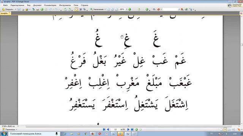Click the rotate counterclockwise icon
The image size is (243, 136).
point(65,9)
